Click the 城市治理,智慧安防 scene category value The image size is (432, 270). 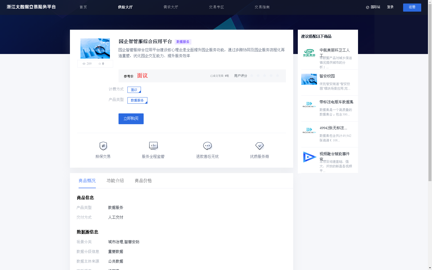[124, 242]
